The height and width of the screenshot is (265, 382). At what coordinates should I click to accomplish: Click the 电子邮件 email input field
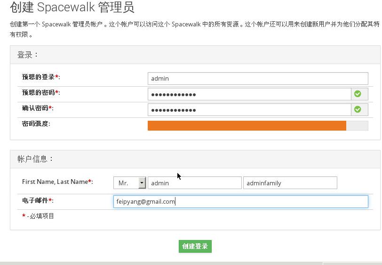[241, 201]
